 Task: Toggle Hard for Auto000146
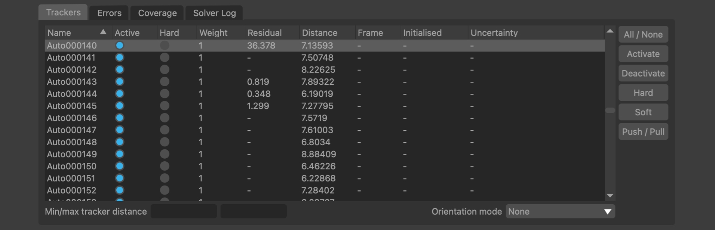coord(165,118)
